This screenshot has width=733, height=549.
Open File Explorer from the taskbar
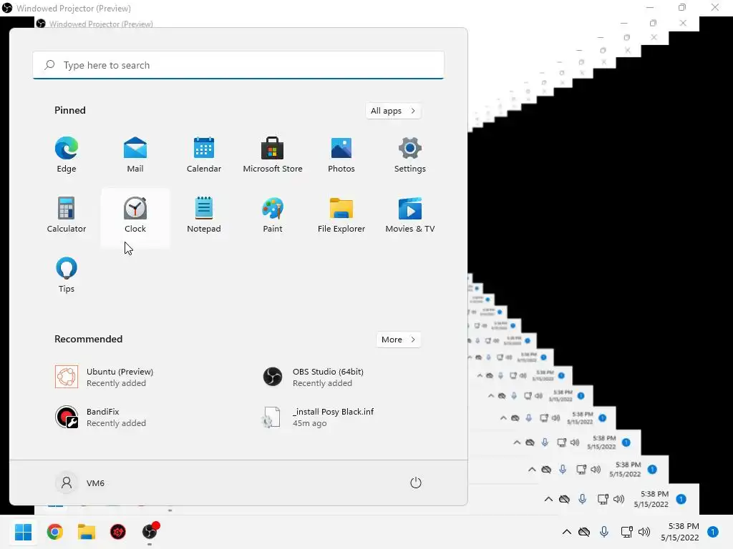(x=87, y=532)
